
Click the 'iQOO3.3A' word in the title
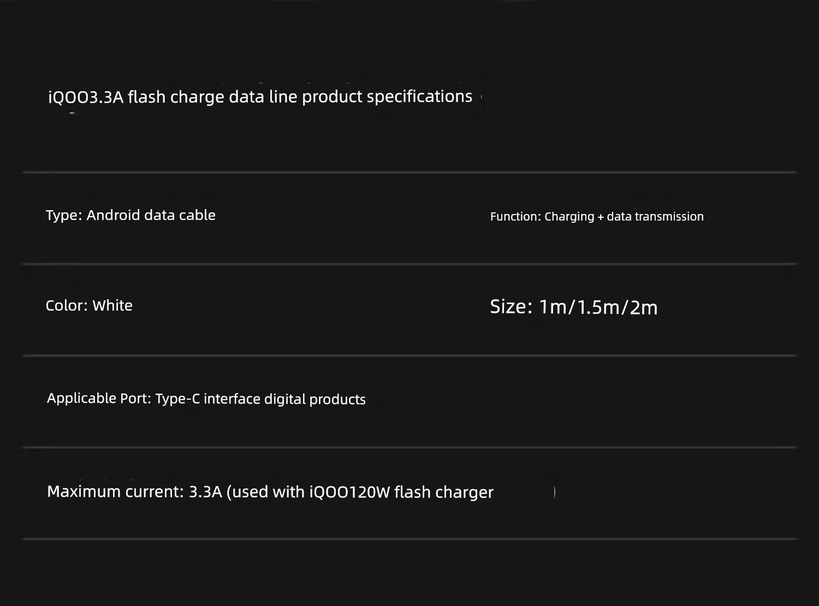coord(86,97)
